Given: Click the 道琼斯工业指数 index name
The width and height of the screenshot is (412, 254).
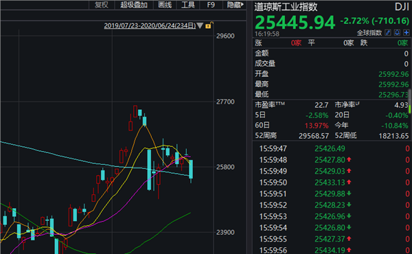Looking at the screenshot, I should [286, 7].
